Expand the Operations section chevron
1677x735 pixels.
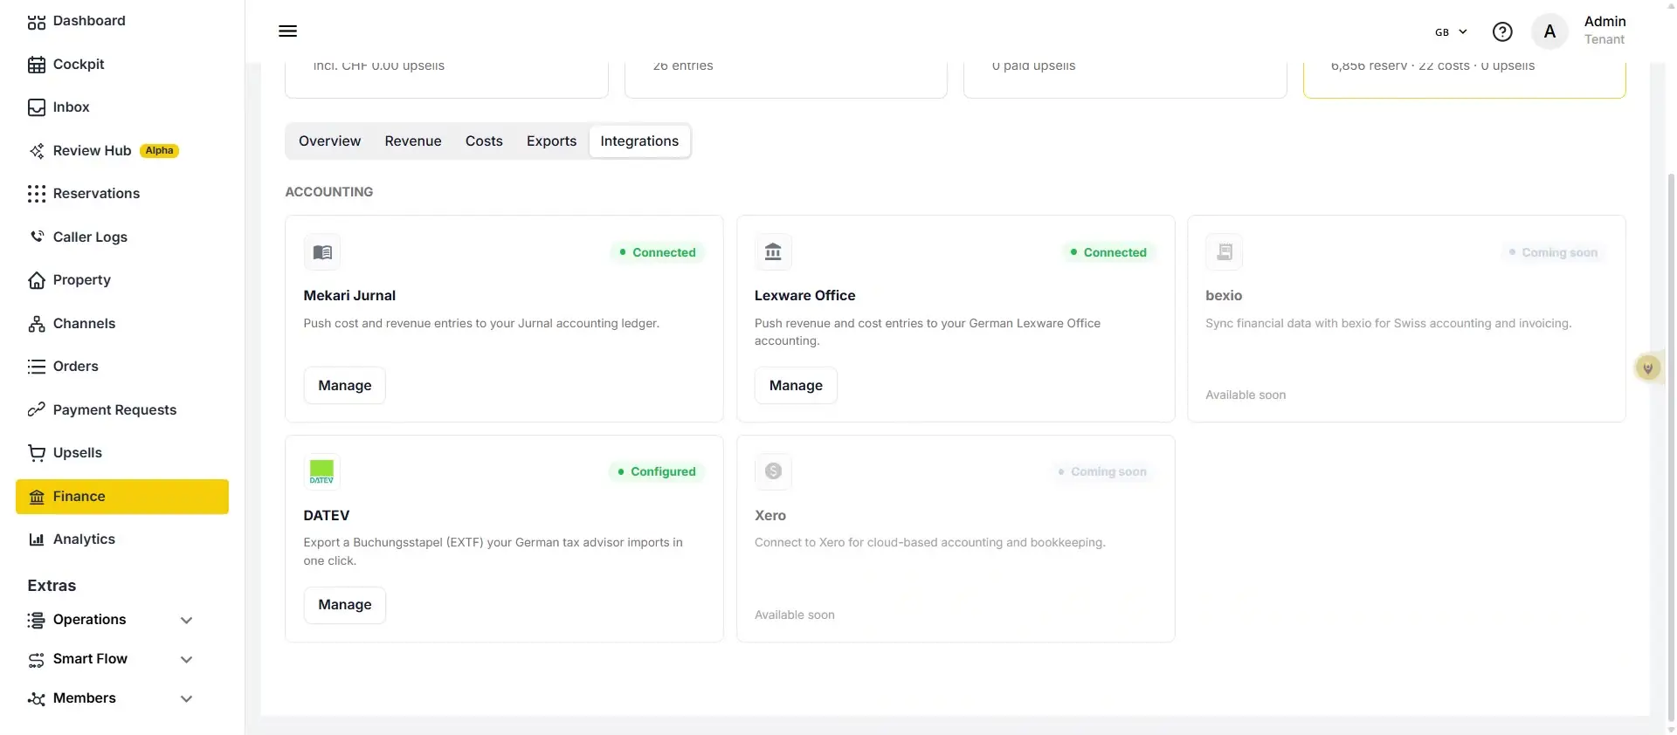point(186,621)
